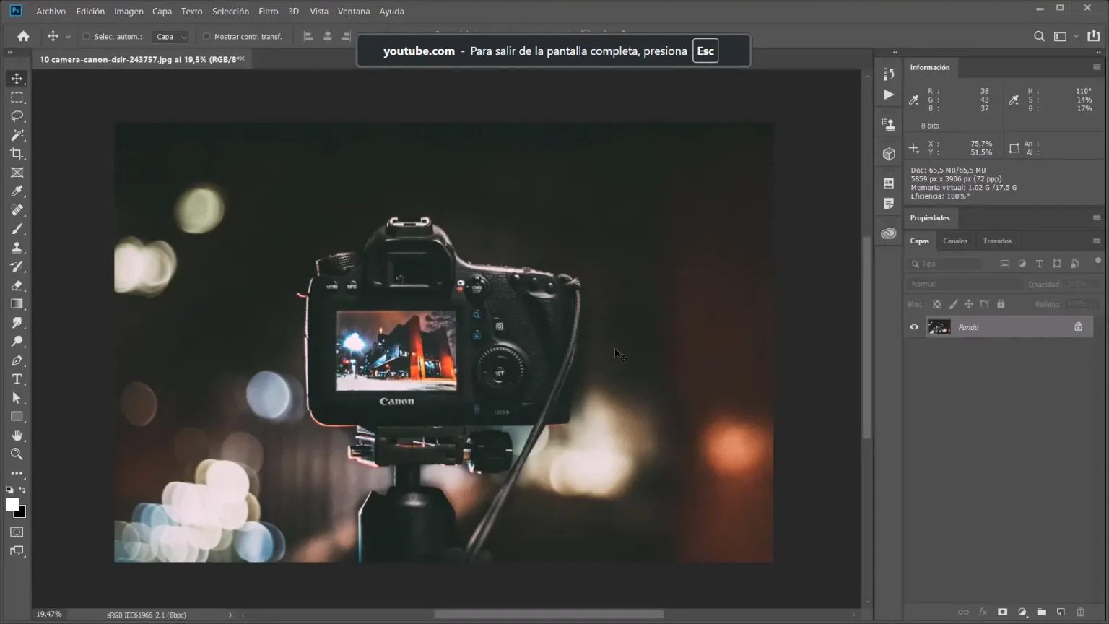Select the Crop tool
This screenshot has height=624, width=1109.
click(17, 154)
